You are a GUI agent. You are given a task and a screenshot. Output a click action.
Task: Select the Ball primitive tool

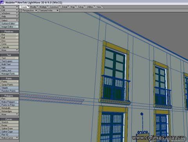(9, 38)
